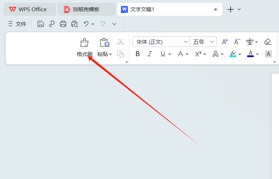Click the Print icon

click(x=63, y=24)
